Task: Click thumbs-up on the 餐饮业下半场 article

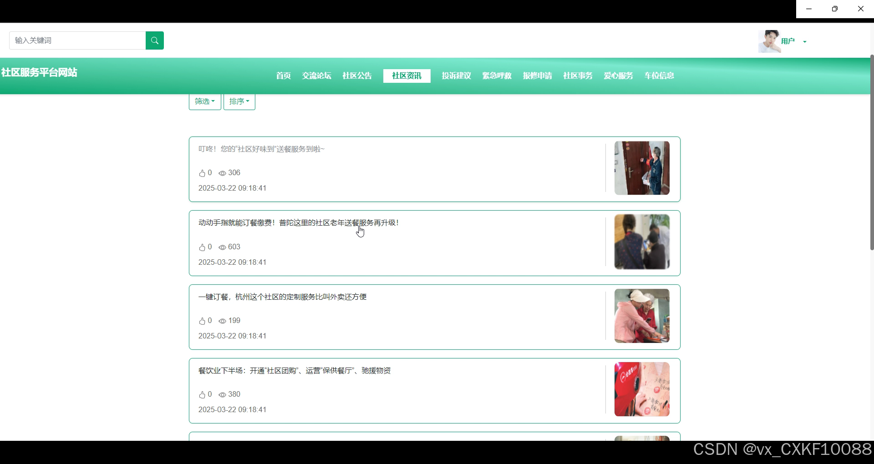Action: [202, 394]
